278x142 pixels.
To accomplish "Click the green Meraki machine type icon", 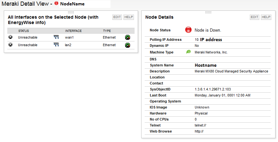I will coord(188,52).
